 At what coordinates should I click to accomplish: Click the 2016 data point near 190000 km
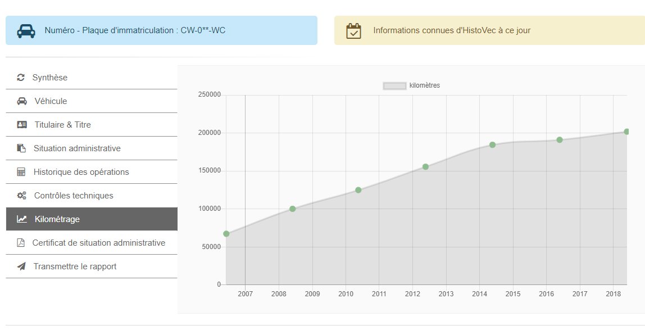point(560,140)
